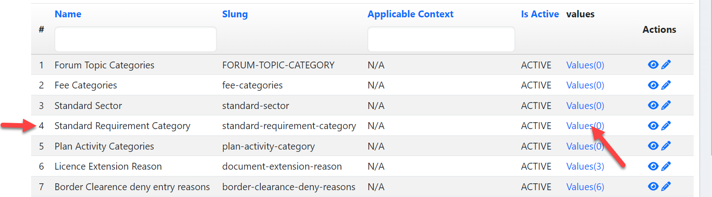Screen dimensions: 712x197
Task: Open Values(0) link for Standard Requirement Category
Action: click(x=585, y=126)
